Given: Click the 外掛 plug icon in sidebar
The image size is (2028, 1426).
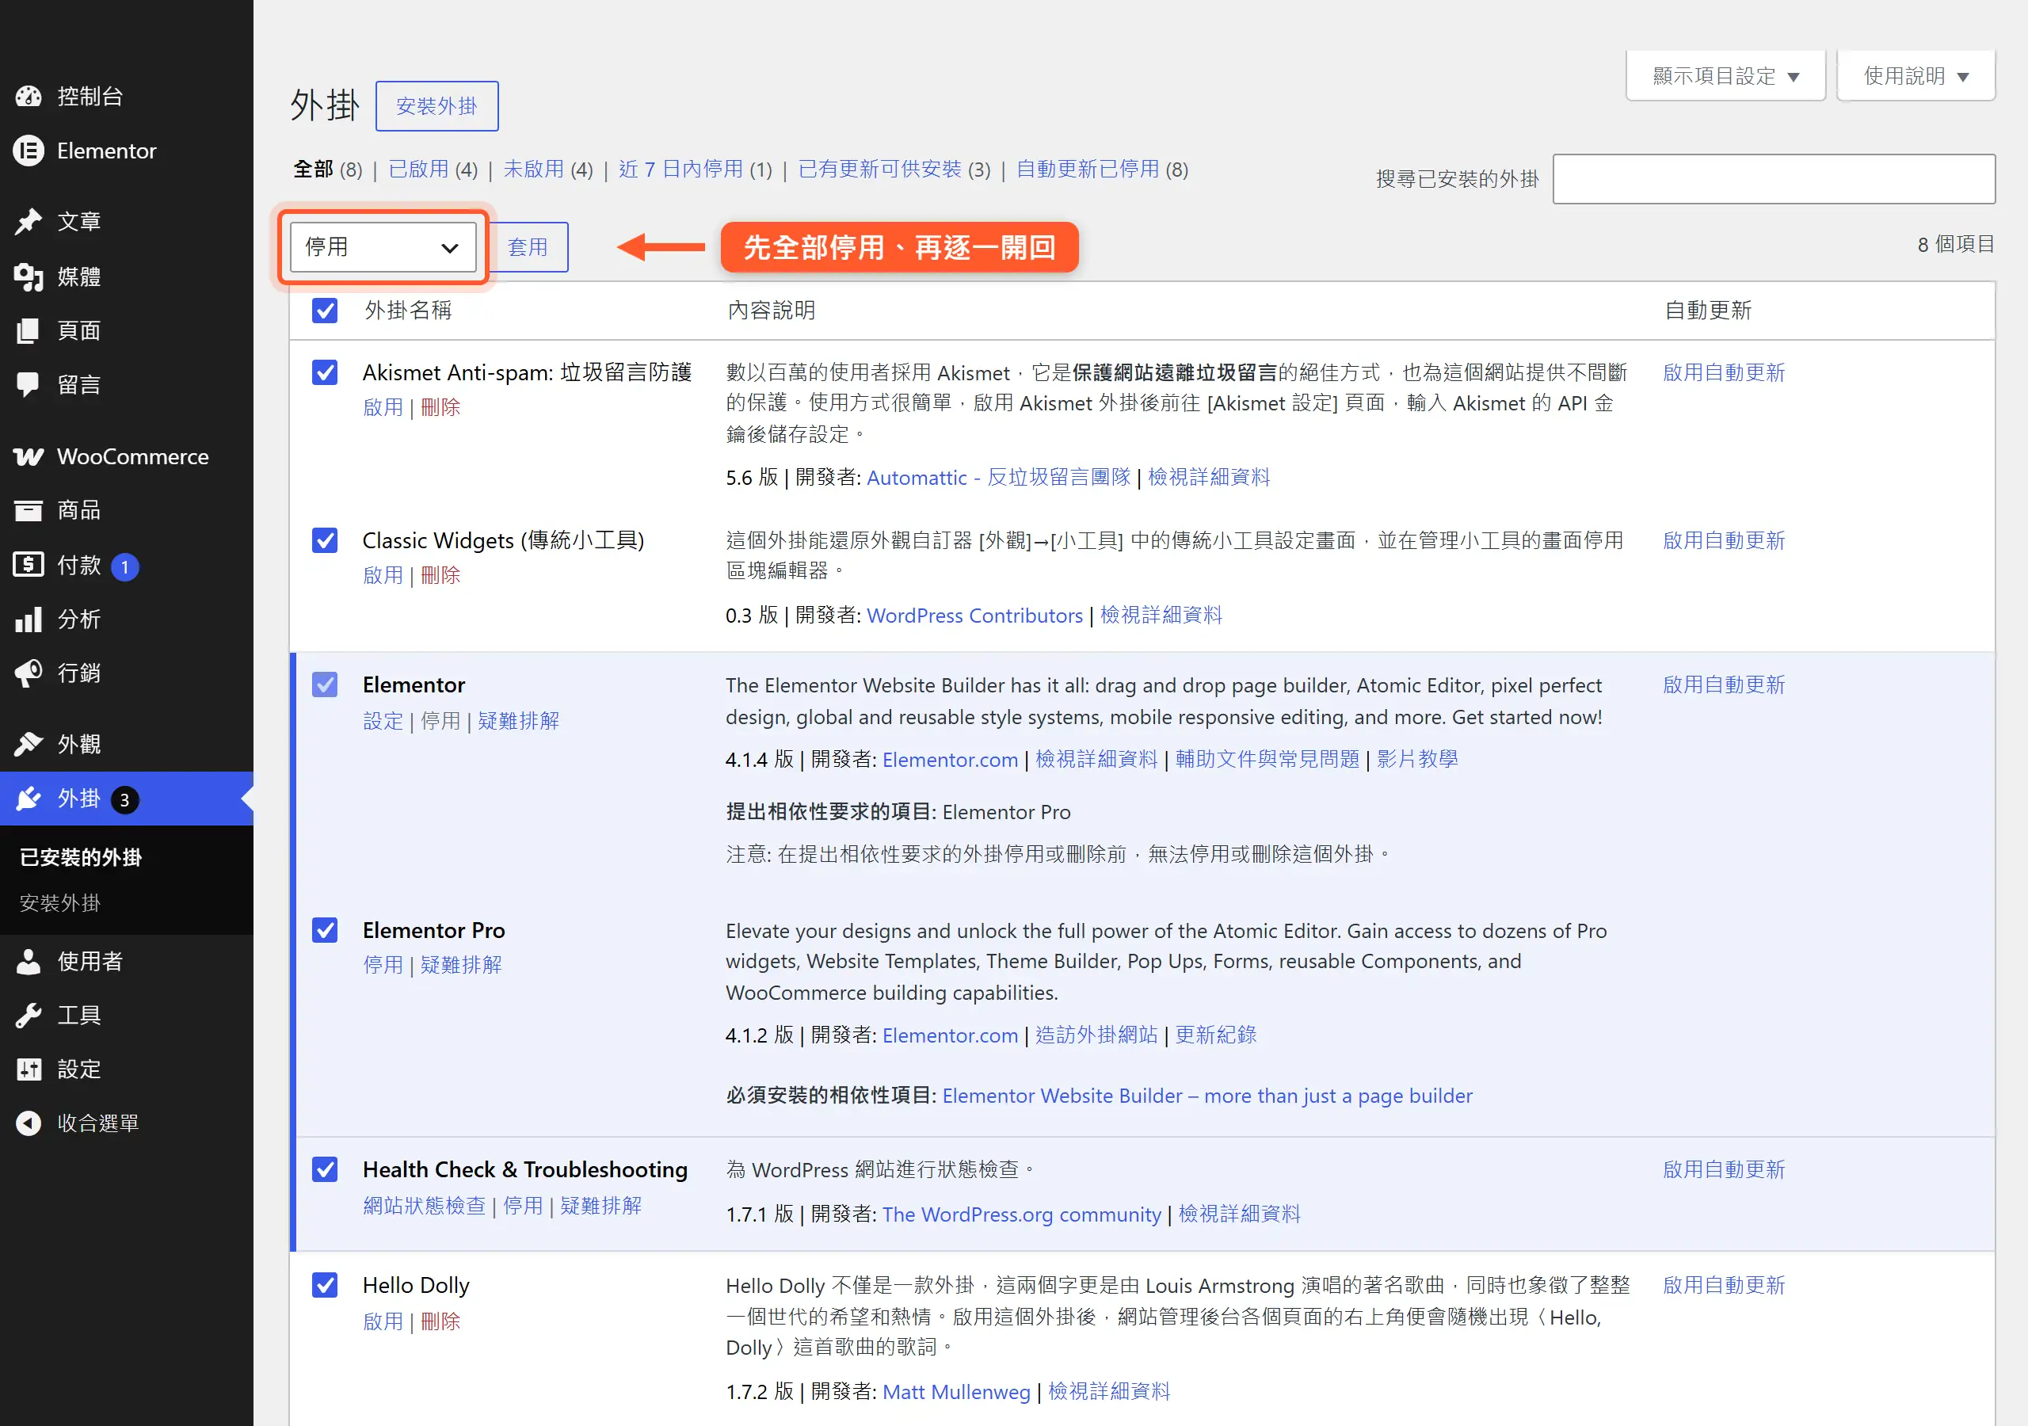Looking at the screenshot, I should pyautogui.click(x=29, y=799).
